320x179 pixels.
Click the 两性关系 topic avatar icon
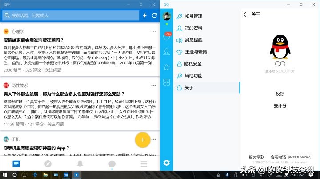click(6, 85)
